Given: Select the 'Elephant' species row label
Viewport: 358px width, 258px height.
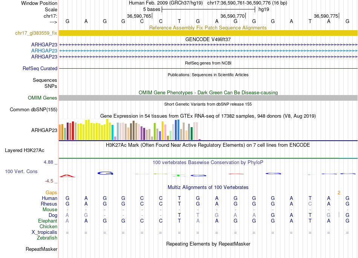Looking at the screenshot, I should (48, 221).
